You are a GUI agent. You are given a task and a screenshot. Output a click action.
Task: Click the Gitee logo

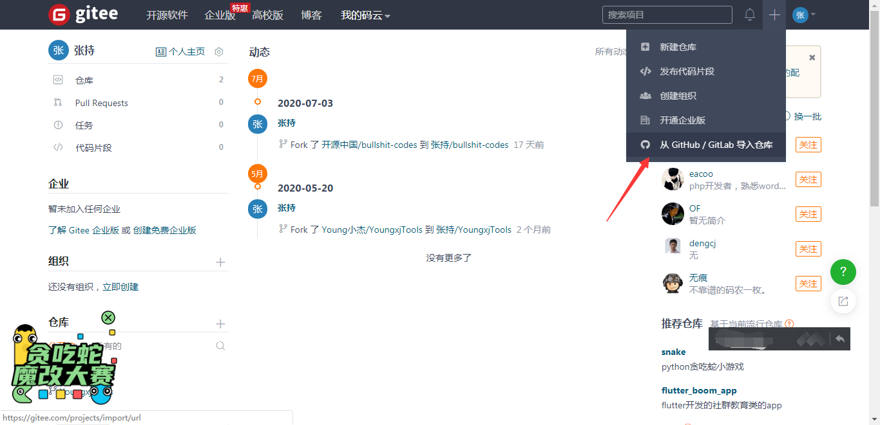(83, 14)
